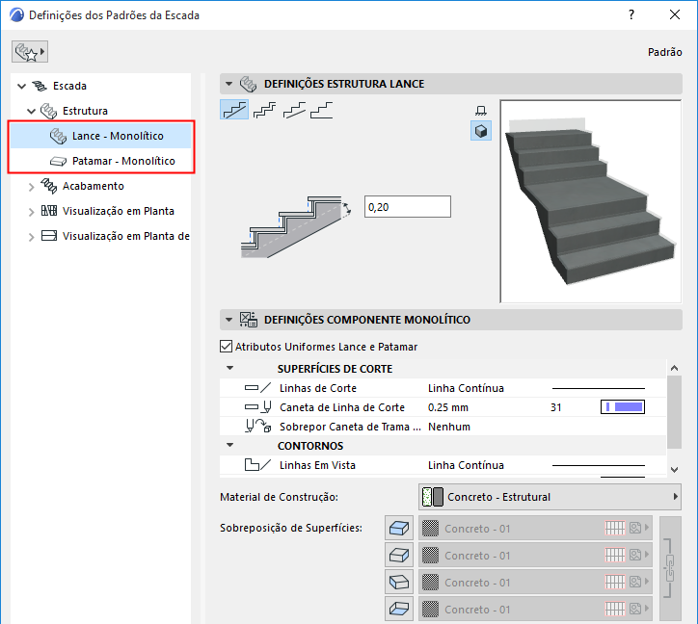This screenshot has width=698, height=624.
Task: Select the Acabamento tree item
Action: point(94,186)
